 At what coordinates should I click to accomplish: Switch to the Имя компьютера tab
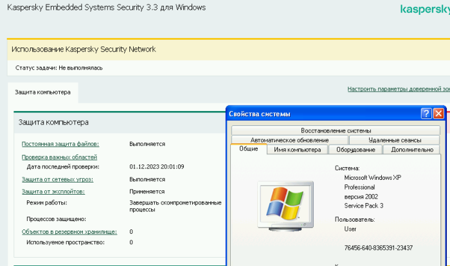(297, 150)
